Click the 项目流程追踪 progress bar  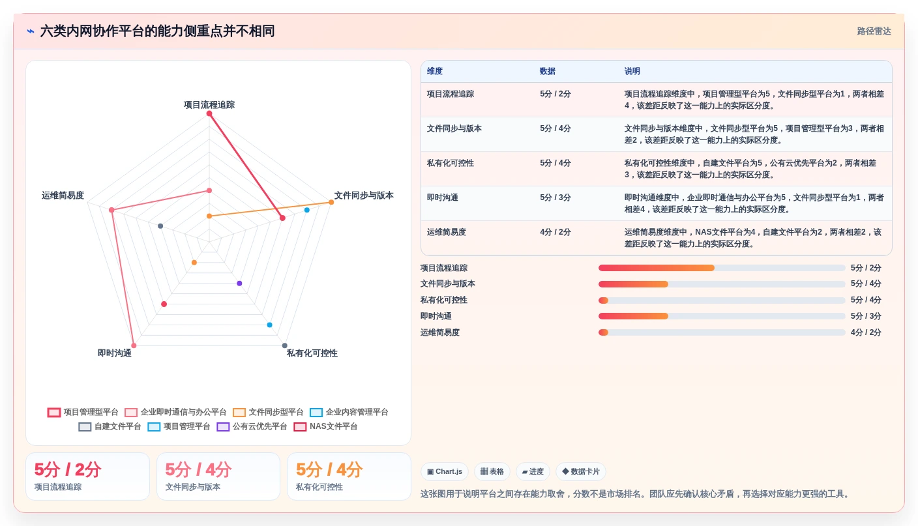(722, 268)
